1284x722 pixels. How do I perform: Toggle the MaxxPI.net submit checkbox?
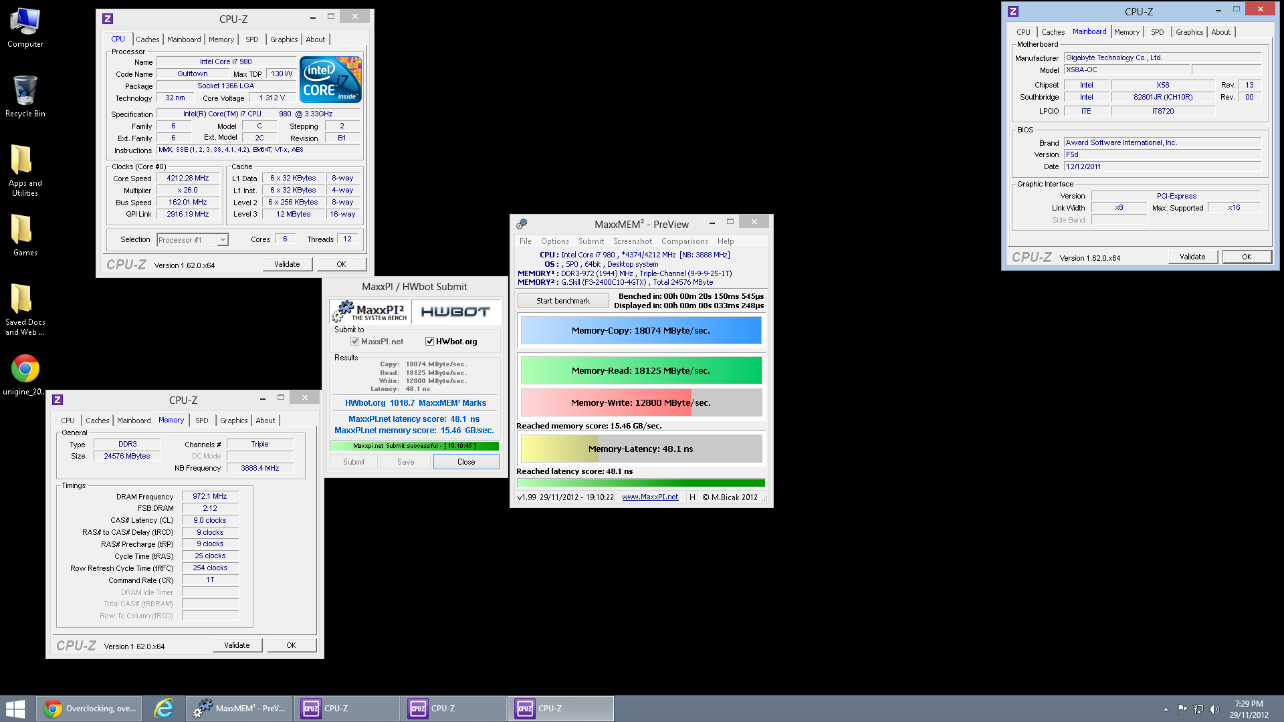tap(354, 342)
